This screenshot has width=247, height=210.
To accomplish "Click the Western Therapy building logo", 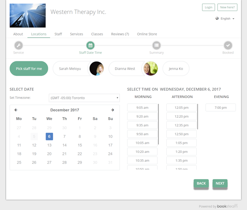I will click(x=28, y=16).
